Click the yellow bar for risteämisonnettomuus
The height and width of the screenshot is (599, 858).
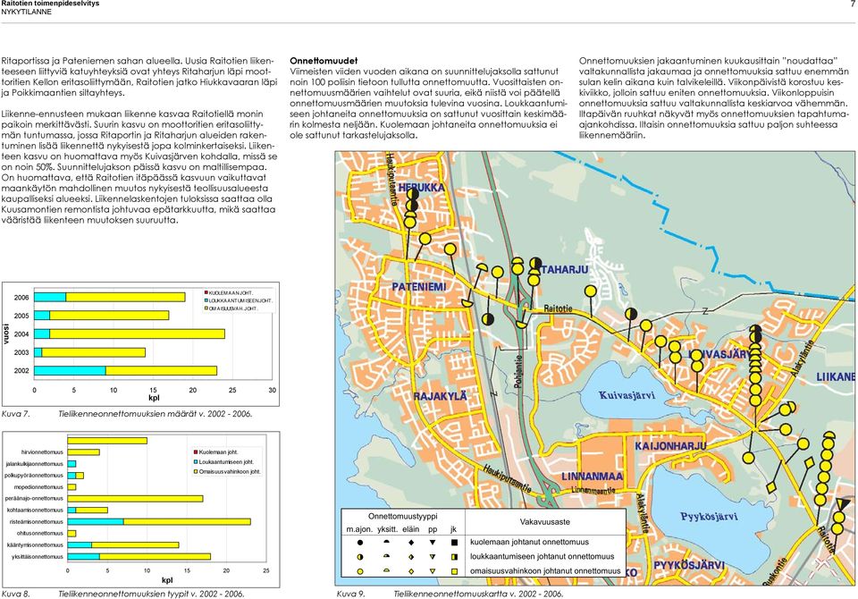click(187, 522)
